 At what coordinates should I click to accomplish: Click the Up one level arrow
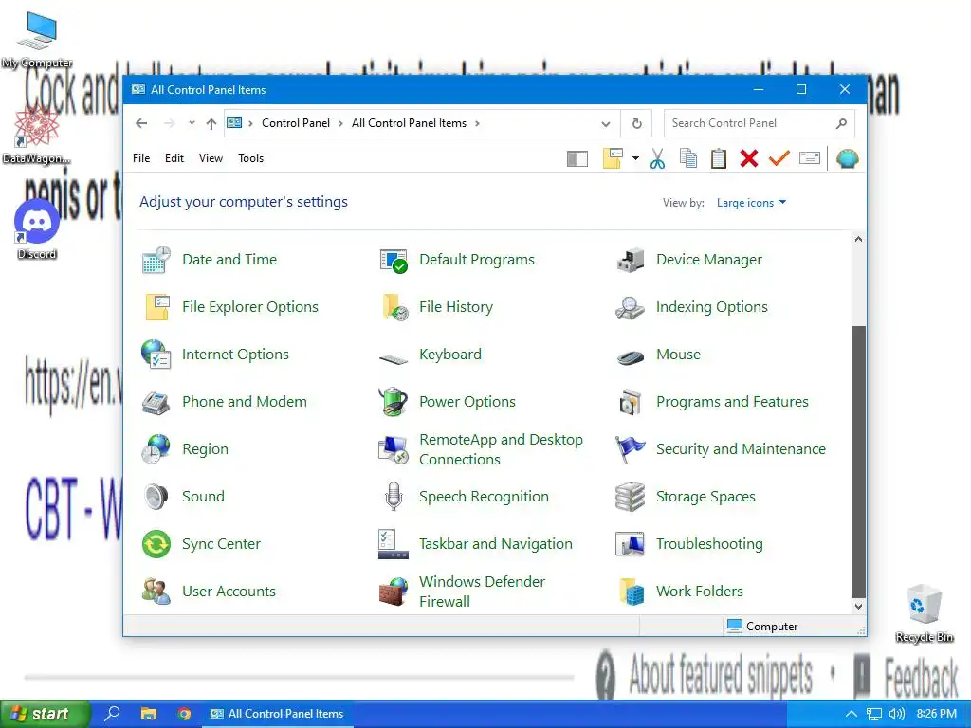(211, 124)
